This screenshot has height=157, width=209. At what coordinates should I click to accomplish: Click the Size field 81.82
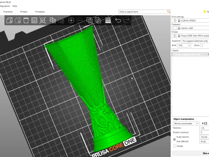pos(205,141)
